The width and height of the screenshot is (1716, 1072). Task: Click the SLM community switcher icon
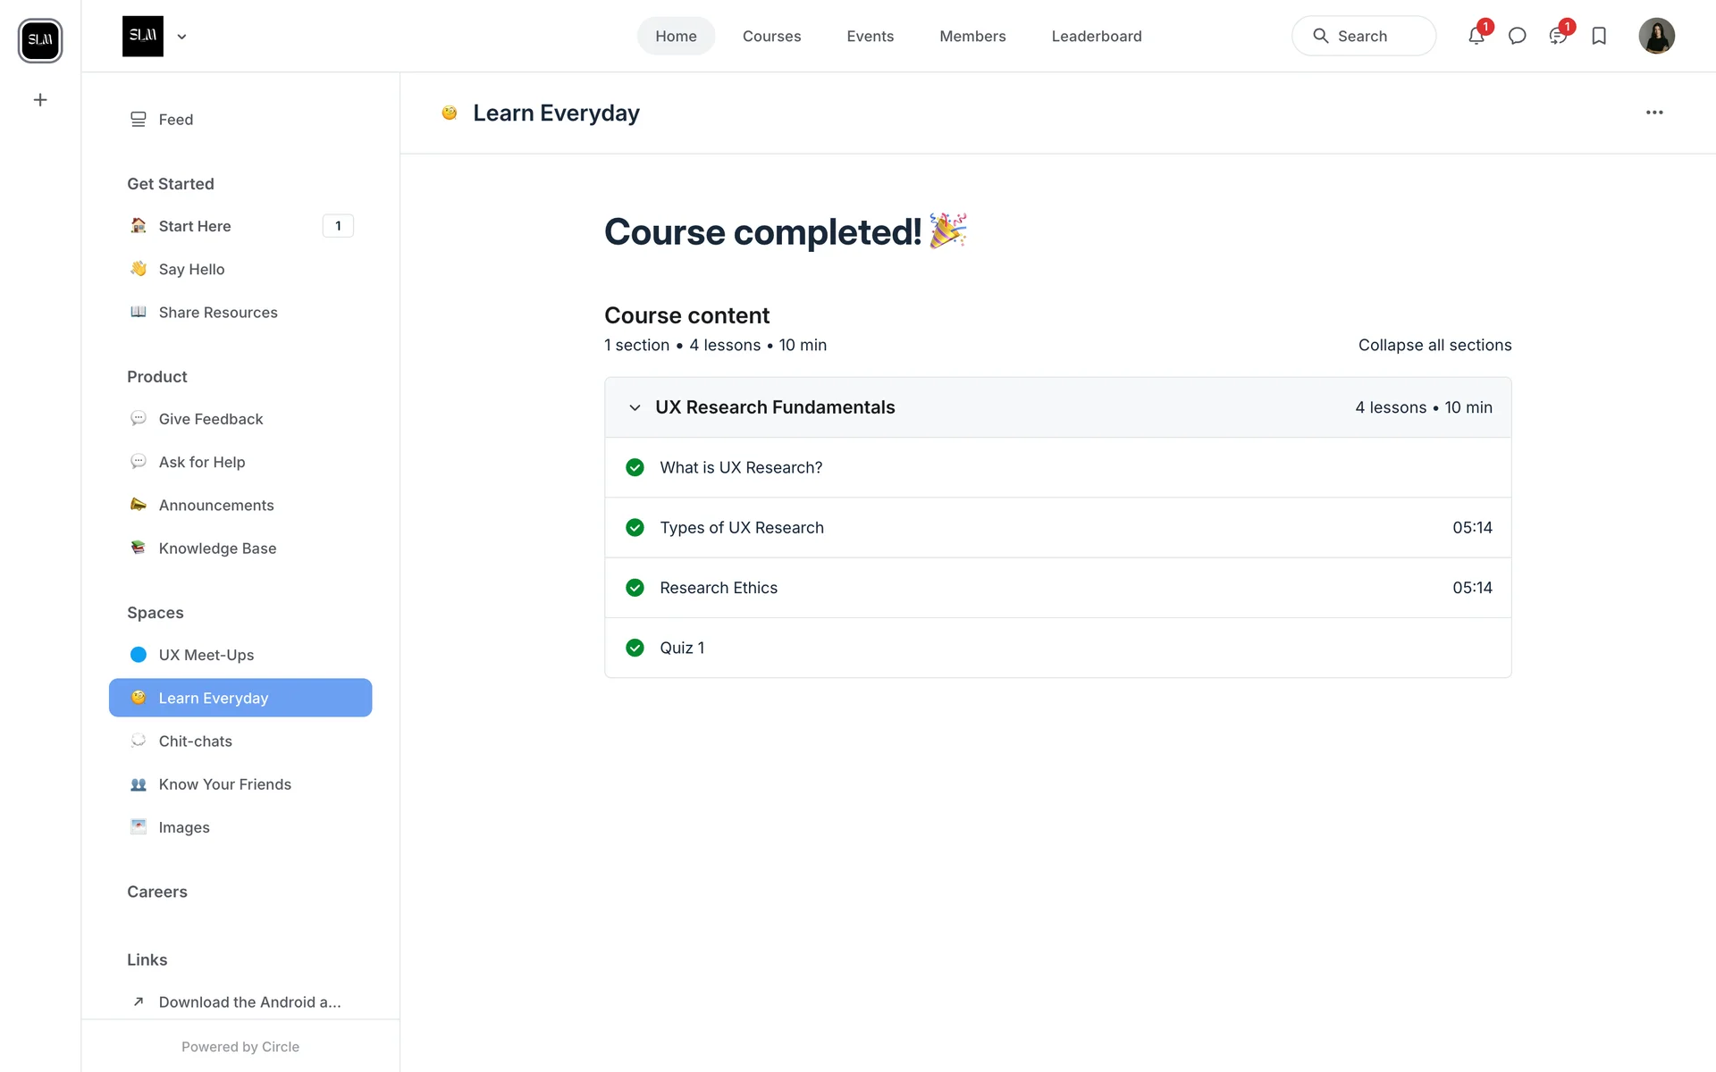pyautogui.click(x=40, y=40)
